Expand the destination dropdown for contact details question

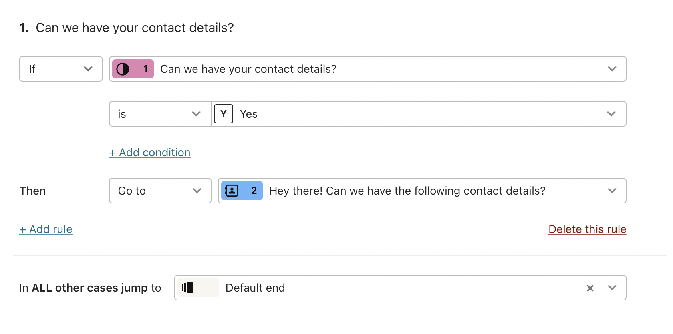[x=612, y=191]
